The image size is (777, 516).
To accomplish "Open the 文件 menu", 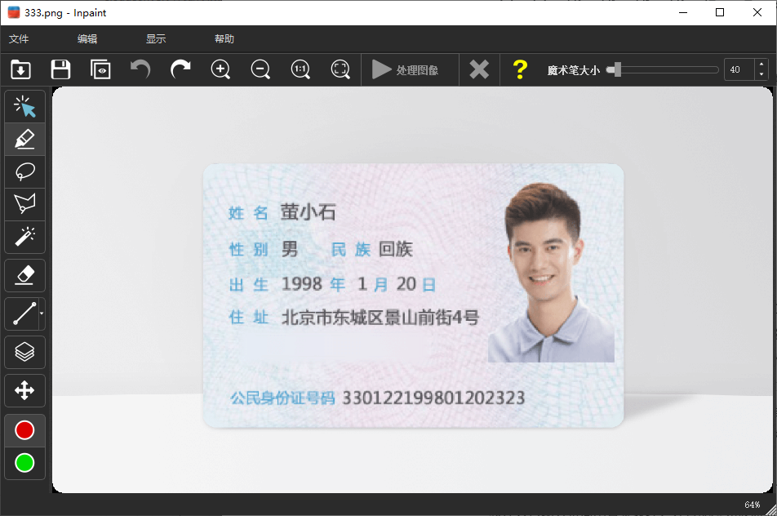I will click(x=19, y=39).
